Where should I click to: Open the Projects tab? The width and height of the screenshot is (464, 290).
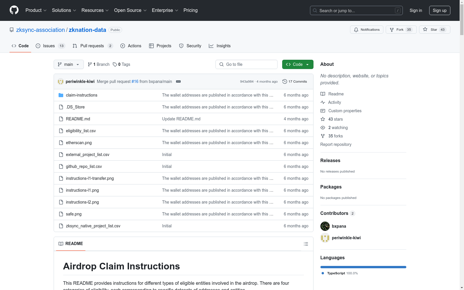pos(160,46)
